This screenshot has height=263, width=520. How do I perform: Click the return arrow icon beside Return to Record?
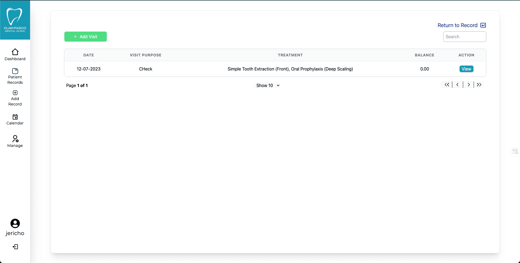coord(483,25)
